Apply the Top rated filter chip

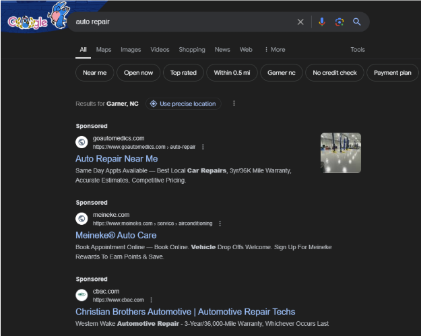pos(183,73)
